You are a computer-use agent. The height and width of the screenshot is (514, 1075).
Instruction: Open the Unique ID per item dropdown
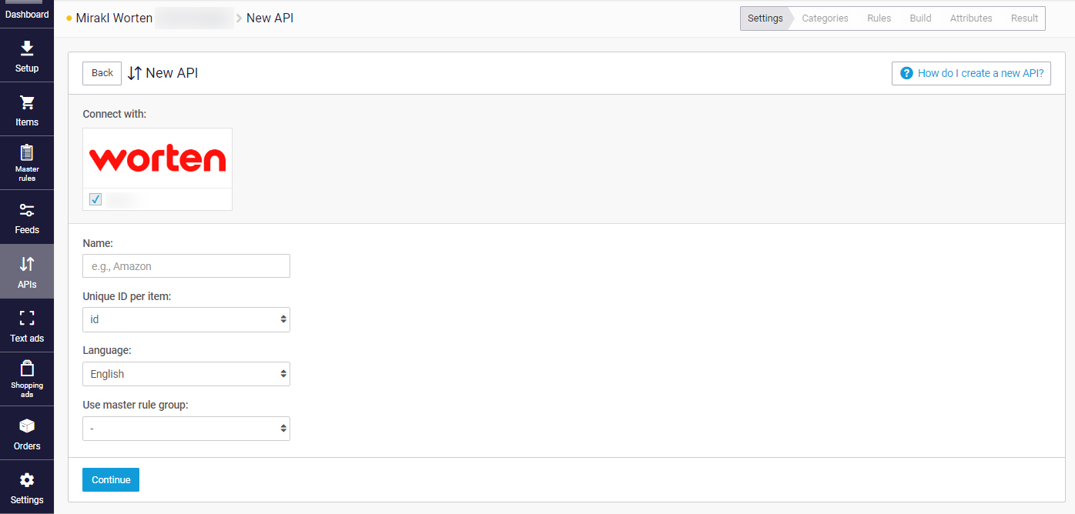pos(186,319)
